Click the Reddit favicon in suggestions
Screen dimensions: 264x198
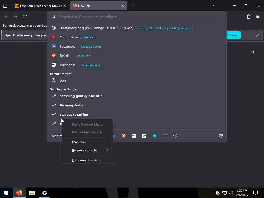[x=54, y=56]
